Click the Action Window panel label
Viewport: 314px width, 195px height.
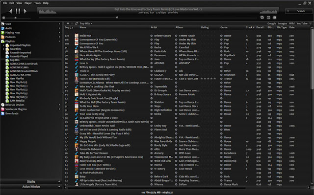click(31, 187)
